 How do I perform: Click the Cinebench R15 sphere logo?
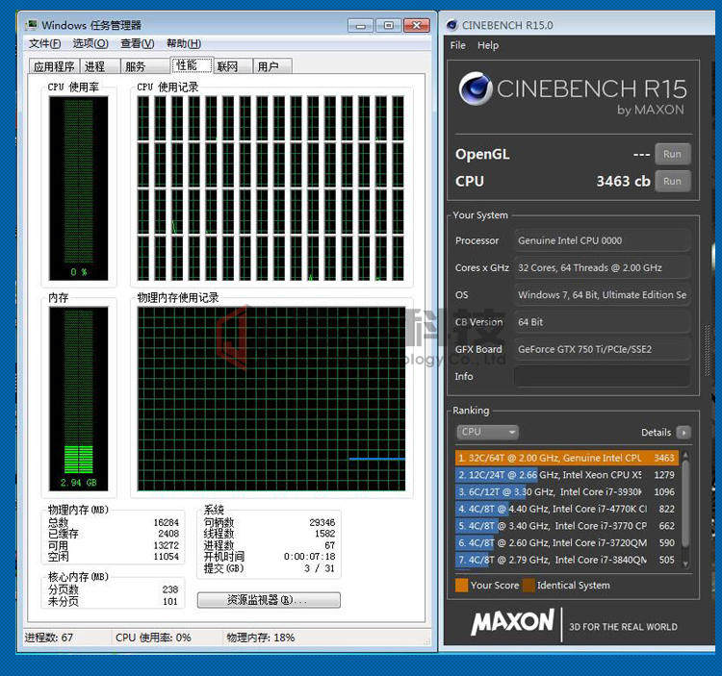coord(476,88)
